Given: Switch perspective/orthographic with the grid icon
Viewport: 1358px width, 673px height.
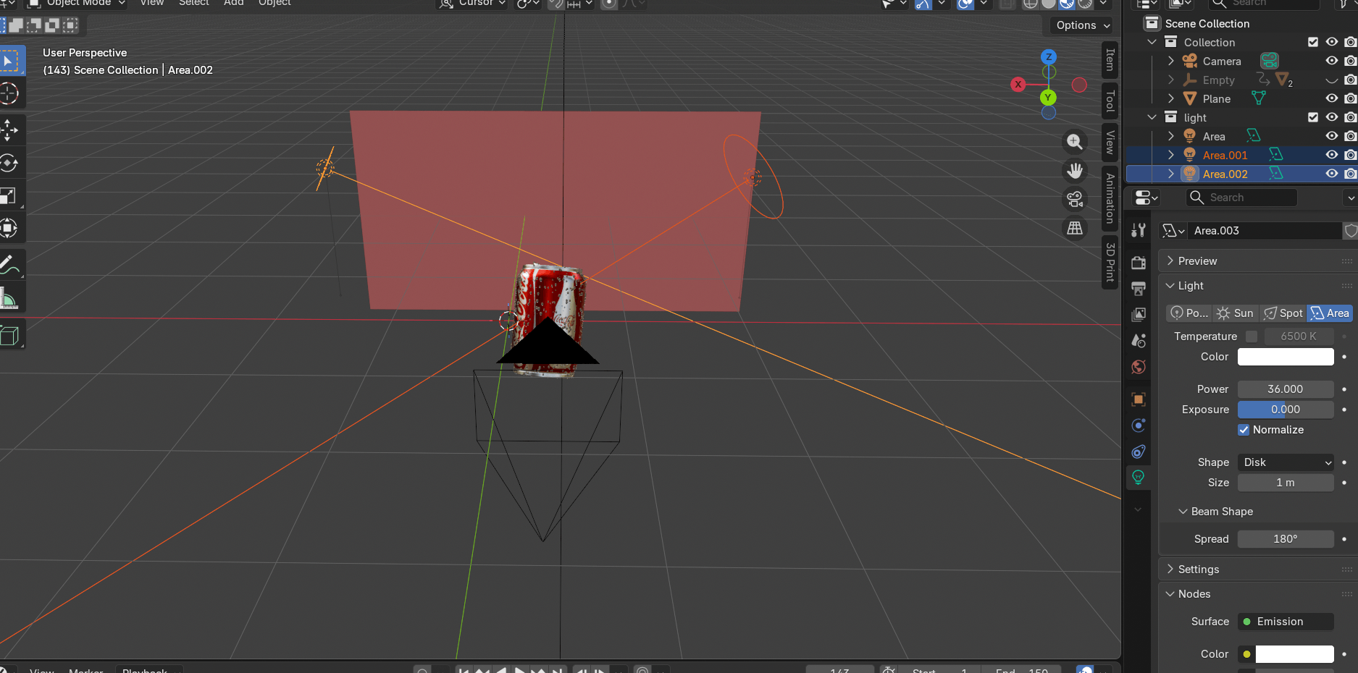Looking at the screenshot, I should pyautogui.click(x=1075, y=228).
